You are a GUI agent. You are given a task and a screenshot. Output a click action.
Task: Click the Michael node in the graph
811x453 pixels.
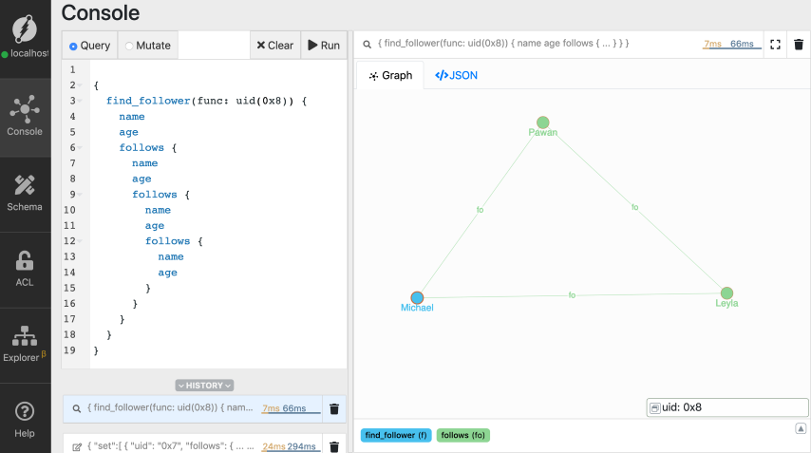[x=417, y=297]
